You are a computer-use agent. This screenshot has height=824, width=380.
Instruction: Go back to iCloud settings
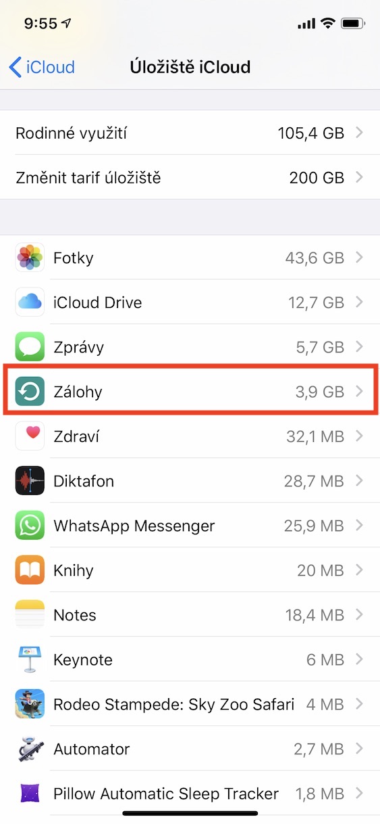pyautogui.click(x=42, y=67)
